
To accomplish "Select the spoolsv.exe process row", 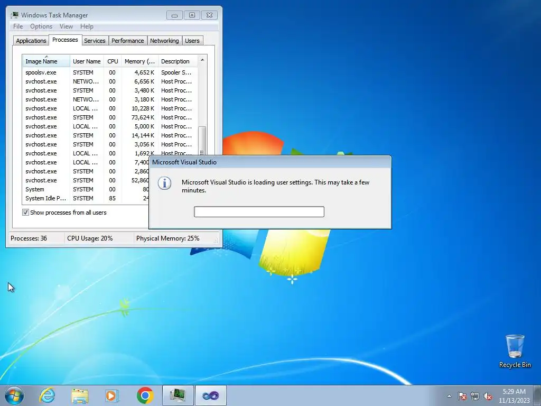I will pos(110,72).
